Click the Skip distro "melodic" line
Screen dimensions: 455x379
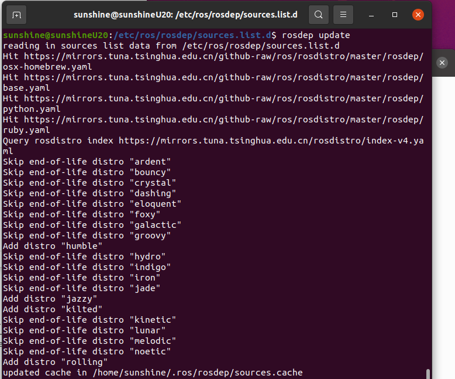point(89,341)
